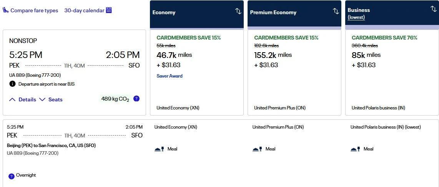
Task: Select the Economy column header
Action: [x=197, y=14]
